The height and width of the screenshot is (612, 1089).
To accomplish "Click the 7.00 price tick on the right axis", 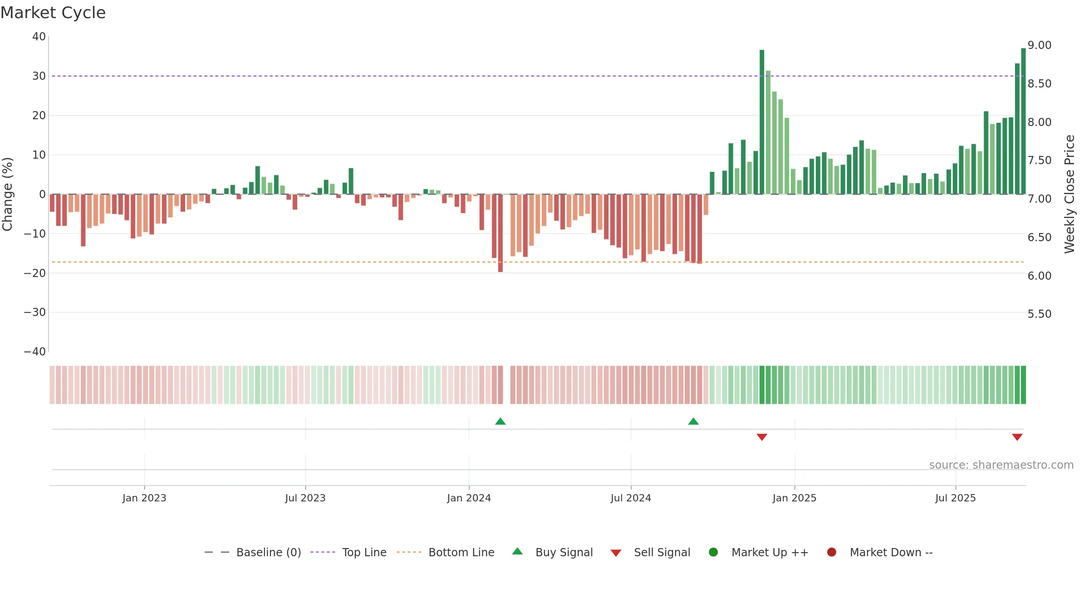I will pyautogui.click(x=1040, y=199).
